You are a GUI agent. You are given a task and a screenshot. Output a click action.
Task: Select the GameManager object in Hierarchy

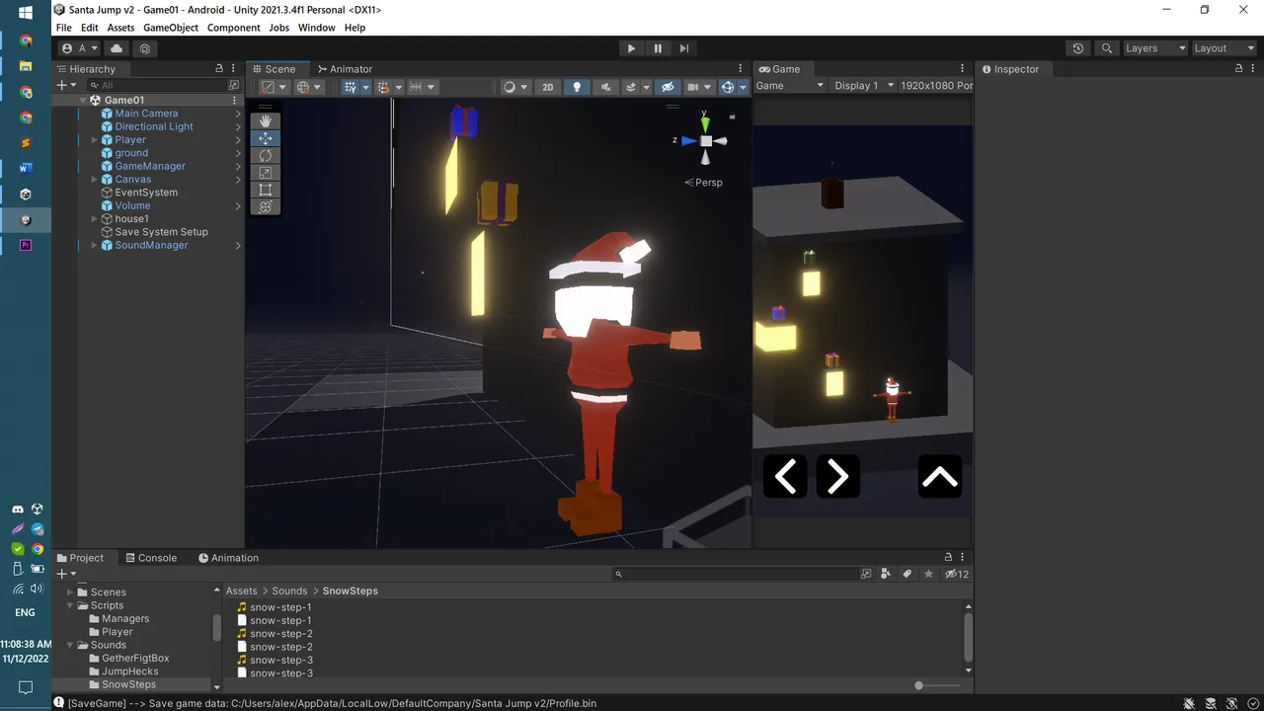pos(150,166)
